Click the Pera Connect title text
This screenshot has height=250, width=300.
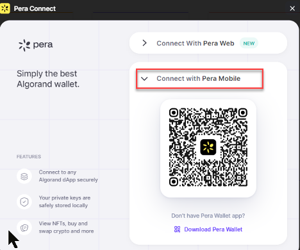[x=35, y=9]
